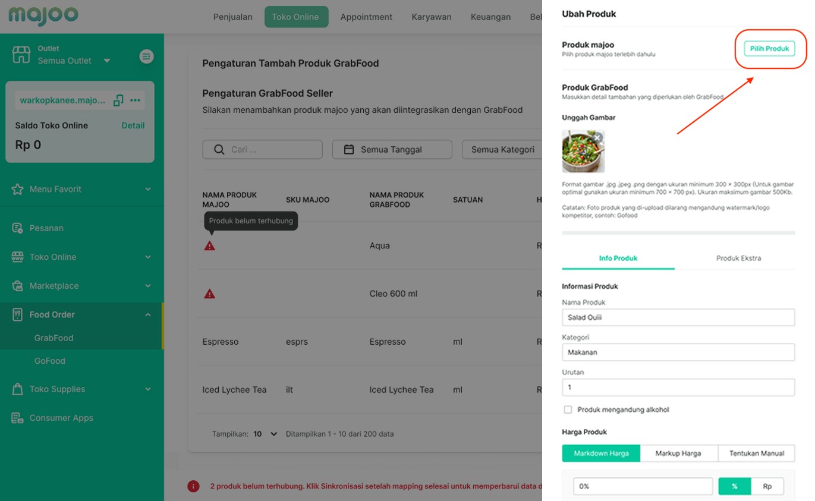The height and width of the screenshot is (501, 815).
Task: Open the three-dot store options menu
Action: (x=135, y=100)
